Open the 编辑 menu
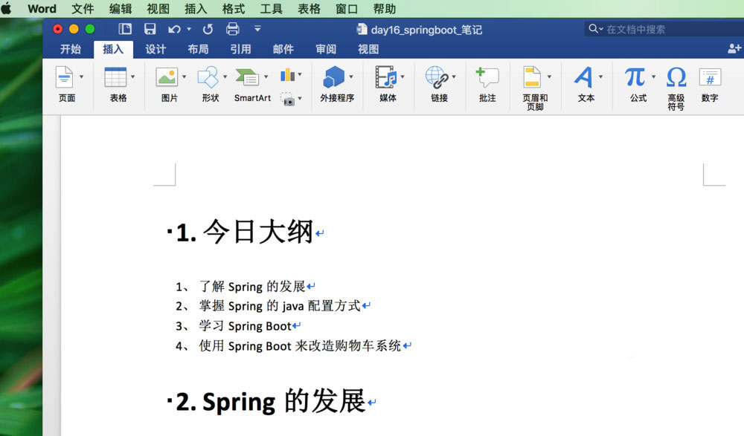Image resolution: width=744 pixels, height=436 pixels. [x=121, y=8]
